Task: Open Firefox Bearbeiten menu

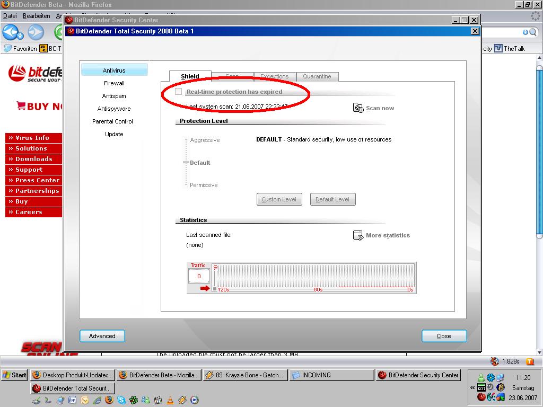Action: 37,16
